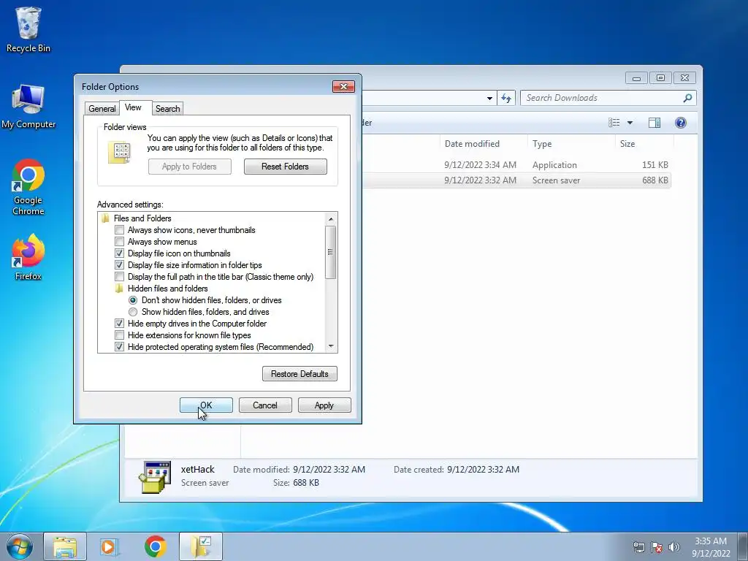Image resolution: width=748 pixels, height=561 pixels.
Task: Click the Advanced settings scroll up arrow
Action: point(331,219)
